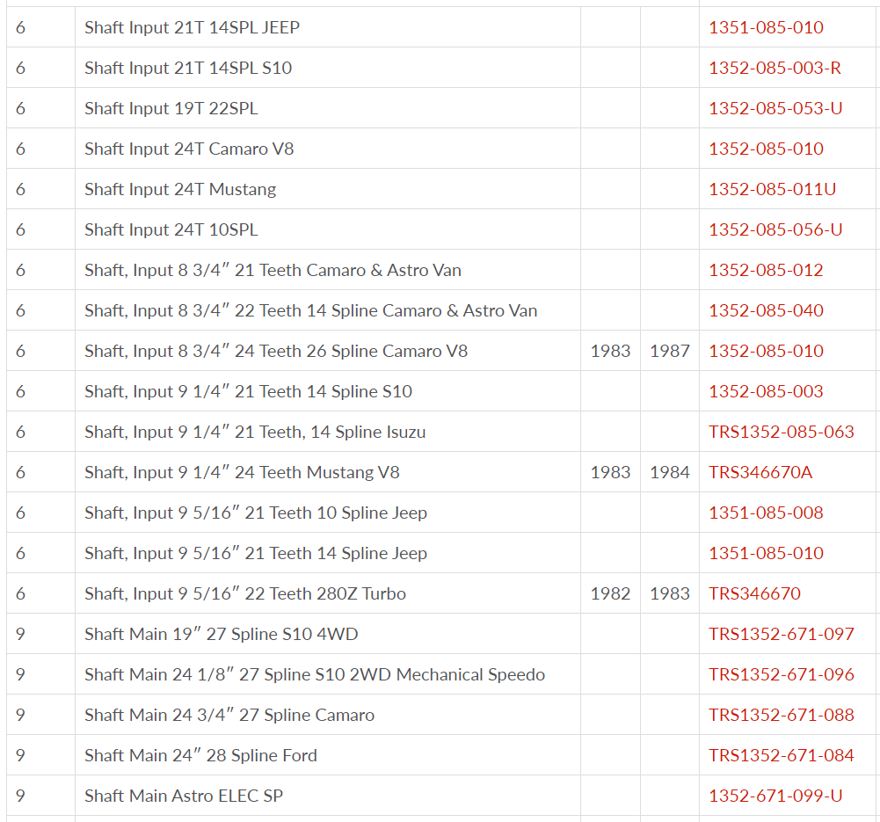Open the TRS1352-671-084 Ford mainshaft link

pyautogui.click(x=782, y=754)
